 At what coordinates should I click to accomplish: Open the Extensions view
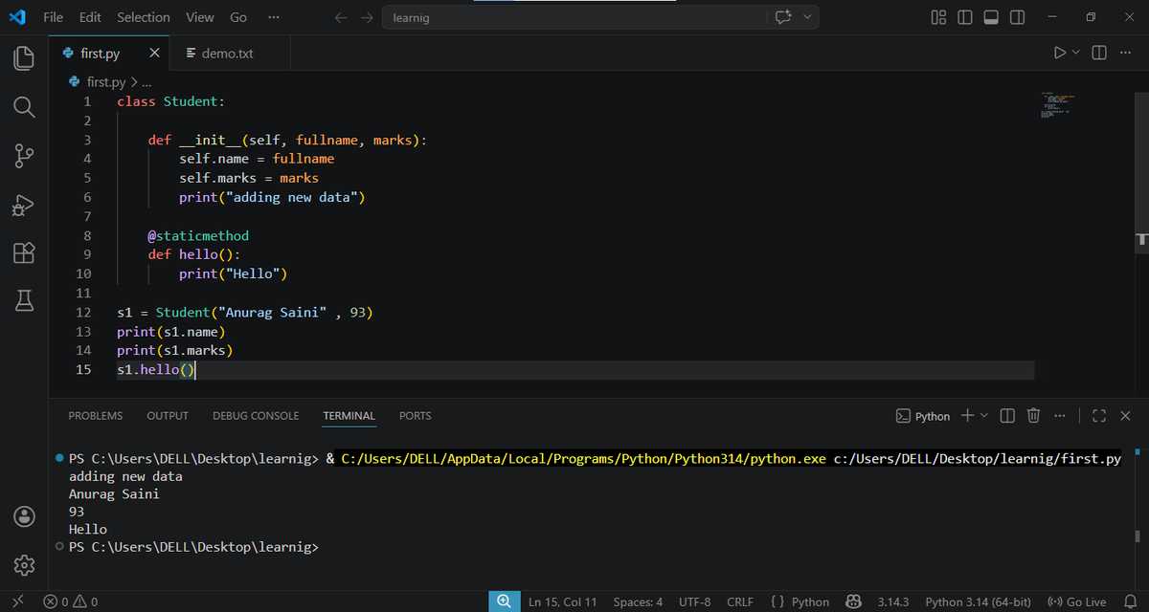click(24, 253)
